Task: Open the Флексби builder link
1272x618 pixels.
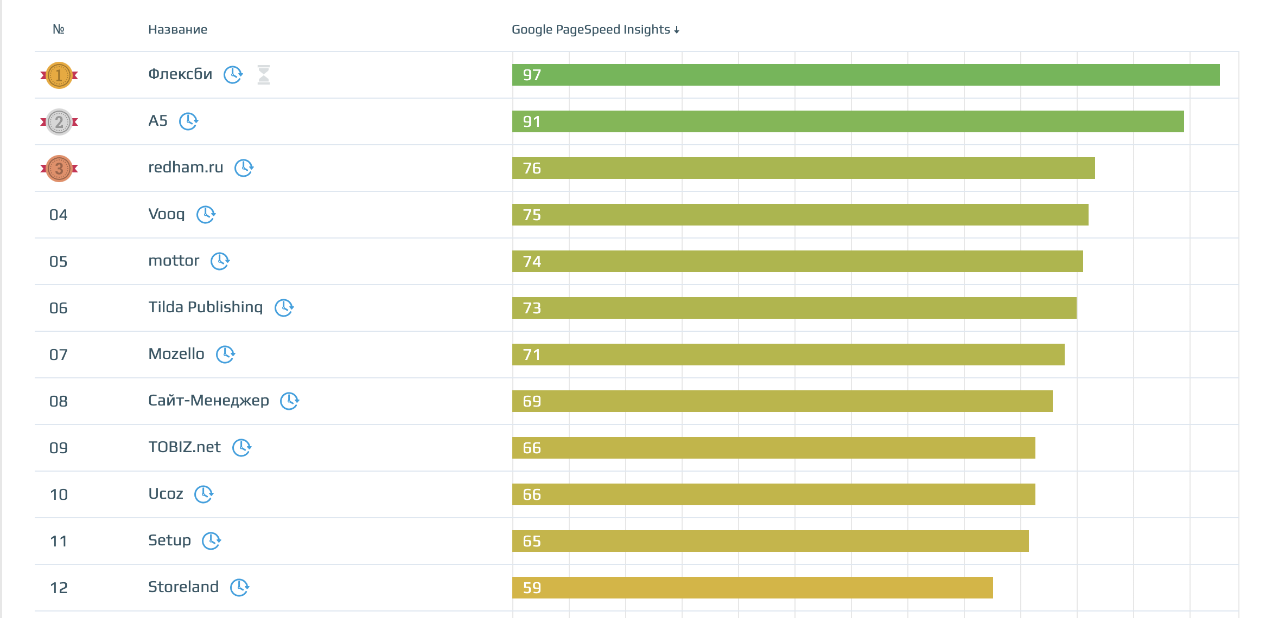Action: (x=180, y=74)
